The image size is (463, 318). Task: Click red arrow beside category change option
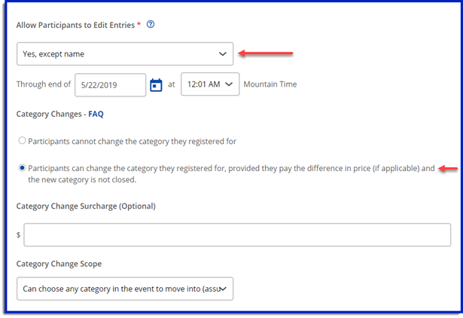tap(448, 169)
